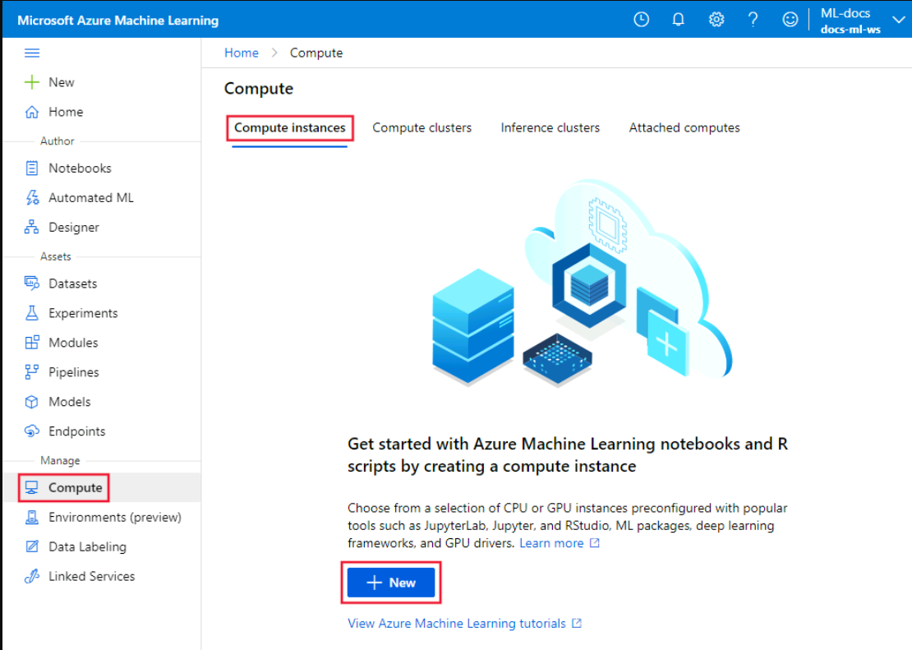Open Notebooks label in the sidebar
The width and height of the screenshot is (912, 650).
pos(80,168)
